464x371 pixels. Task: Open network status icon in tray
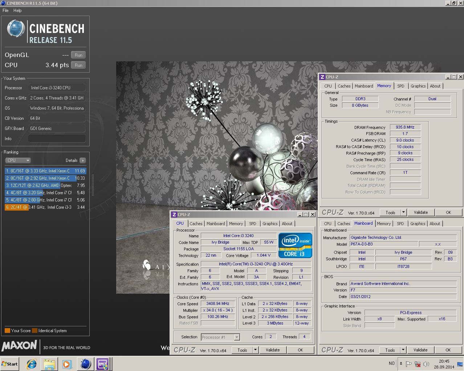coord(418,364)
